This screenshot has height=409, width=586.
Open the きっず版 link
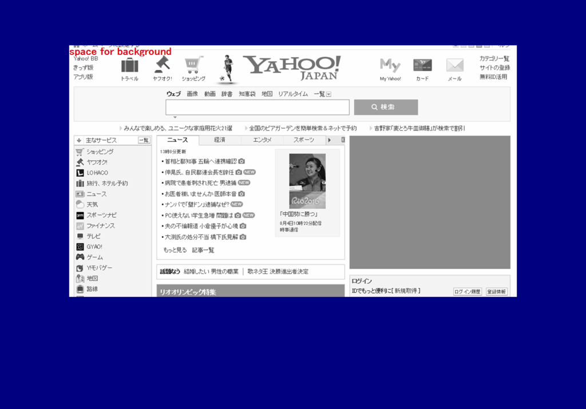[84, 67]
